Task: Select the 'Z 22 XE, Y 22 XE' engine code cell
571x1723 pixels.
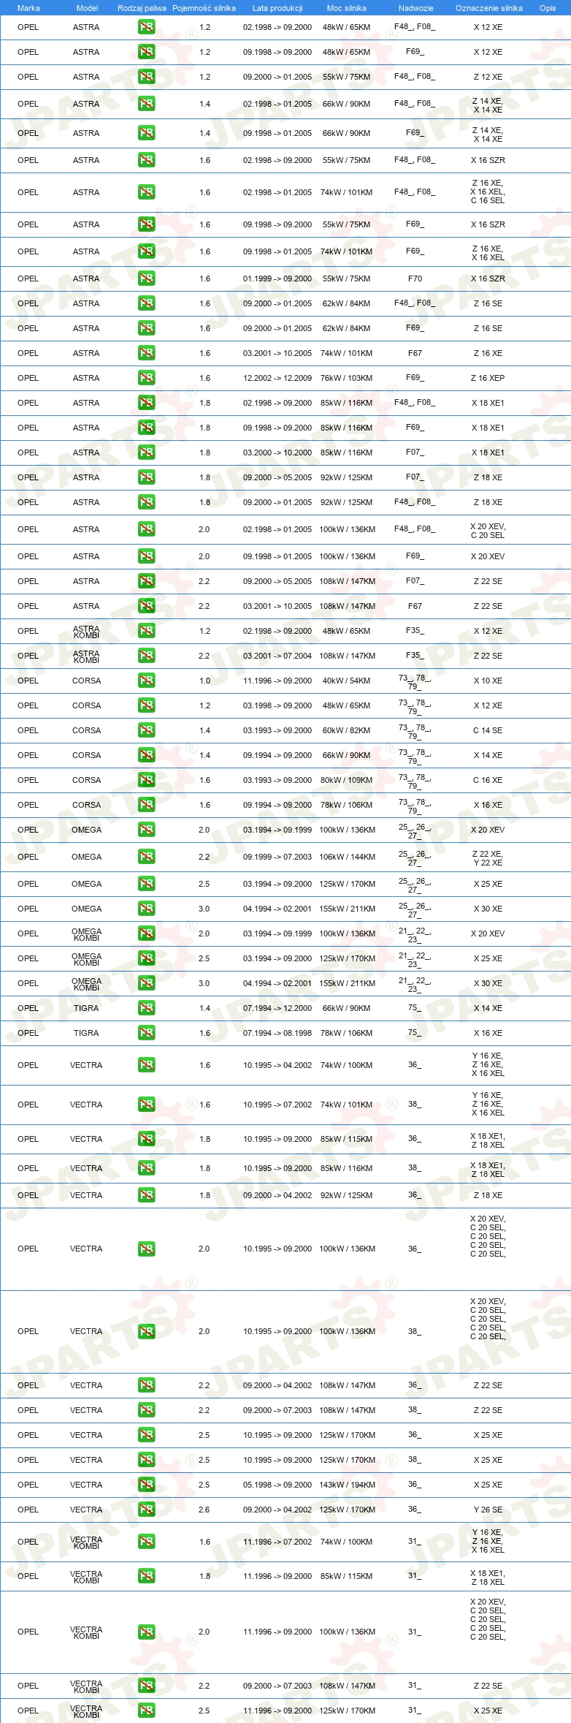Action: point(488,858)
